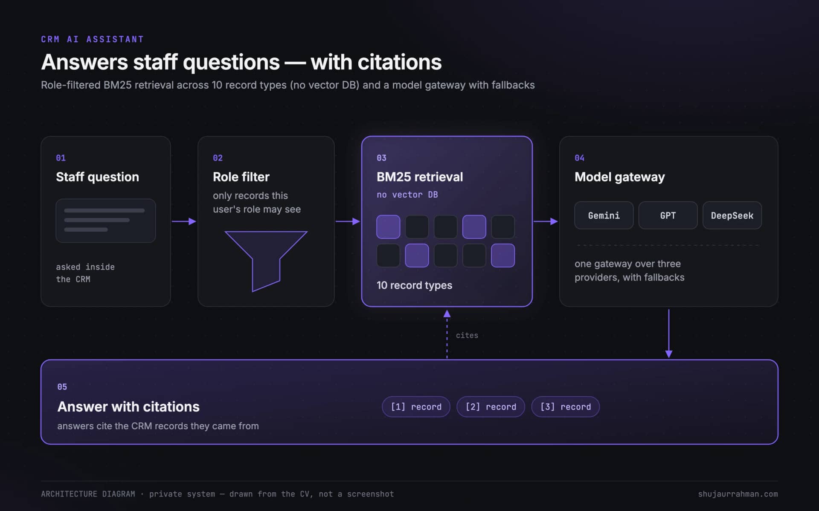This screenshot has height=511, width=819.
Task: Click the 'Staff question' card title
Action: pyautogui.click(x=97, y=177)
